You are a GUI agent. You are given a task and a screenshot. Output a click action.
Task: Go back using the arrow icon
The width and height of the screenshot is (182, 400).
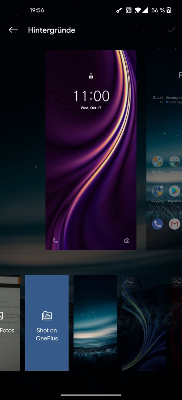[13, 30]
